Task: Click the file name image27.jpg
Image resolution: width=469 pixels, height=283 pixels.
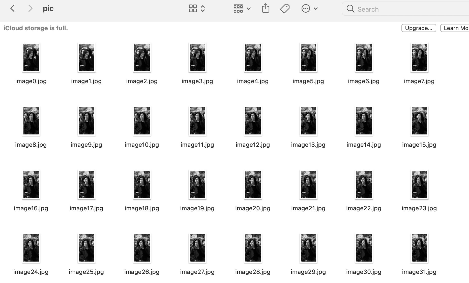Action: pyautogui.click(x=197, y=272)
